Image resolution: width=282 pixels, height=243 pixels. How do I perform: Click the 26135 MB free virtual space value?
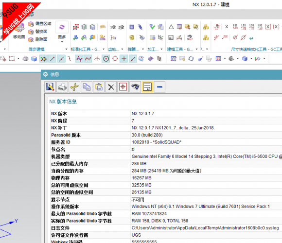[x=141, y=192]
